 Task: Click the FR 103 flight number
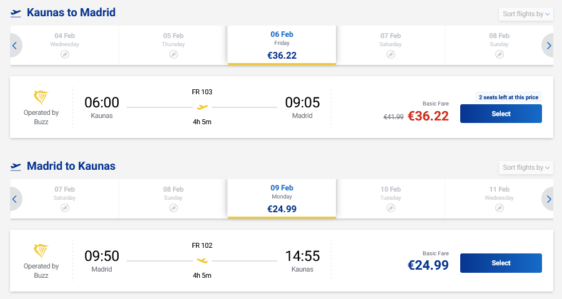pyautogui.click(x=202, y=92)
